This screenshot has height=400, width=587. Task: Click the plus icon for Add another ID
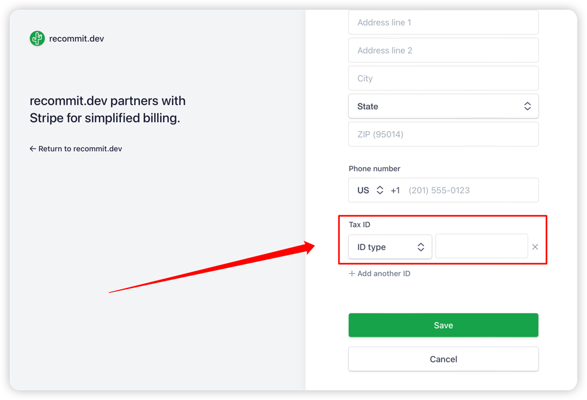pos(352,273)
